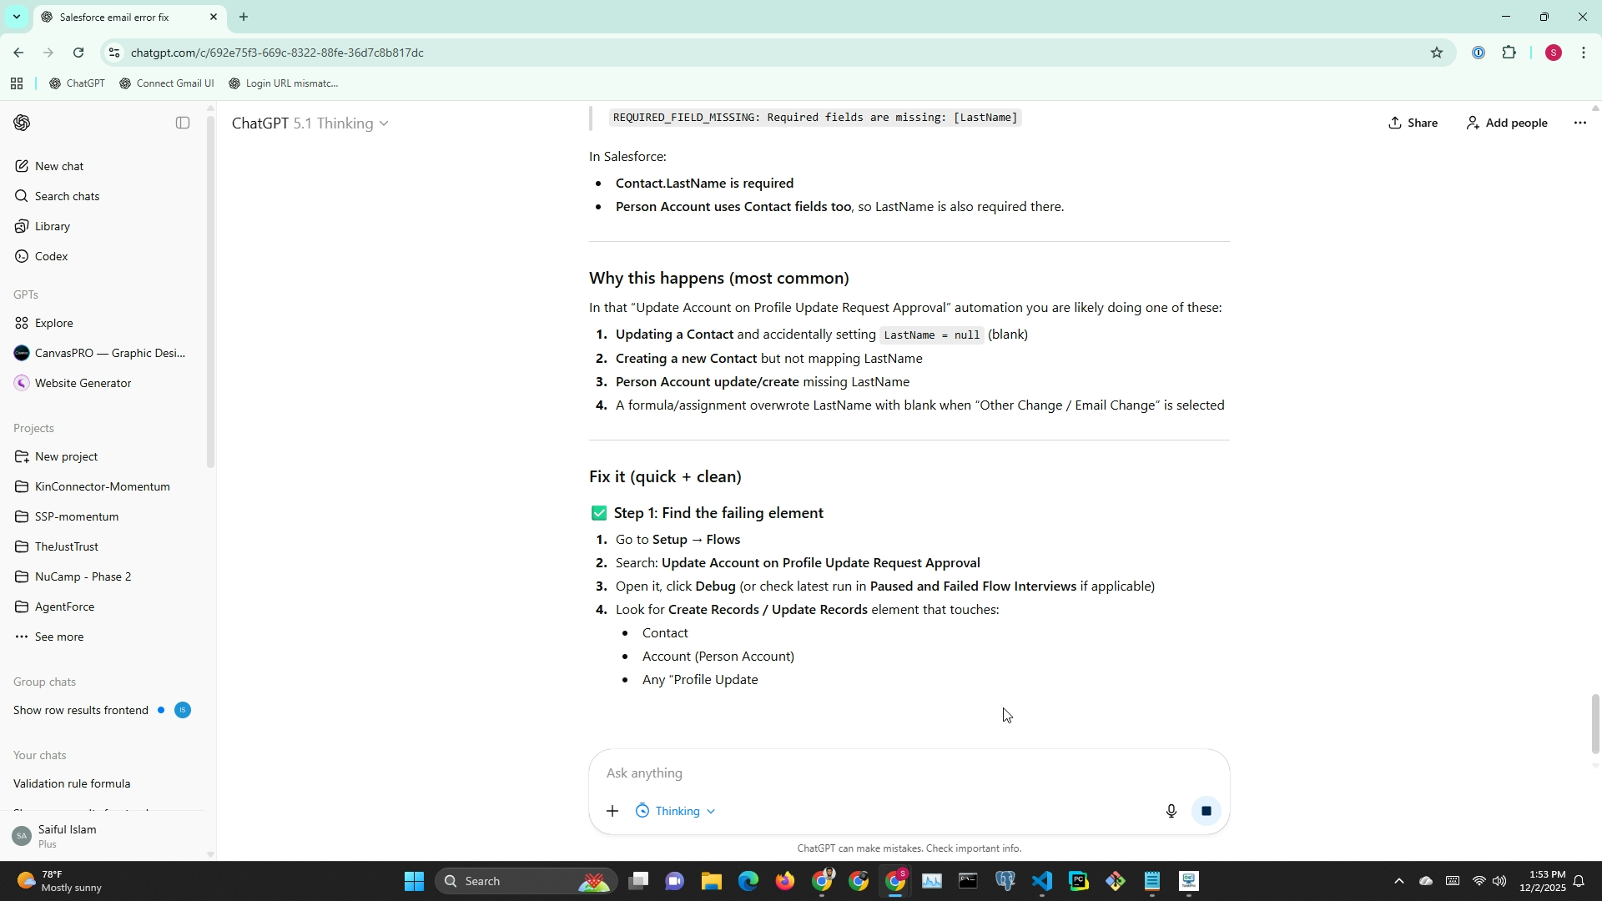1602x901 pixels.
Task: Click the main page vertical scrollbar thumb
Action: click(1595, 722)
